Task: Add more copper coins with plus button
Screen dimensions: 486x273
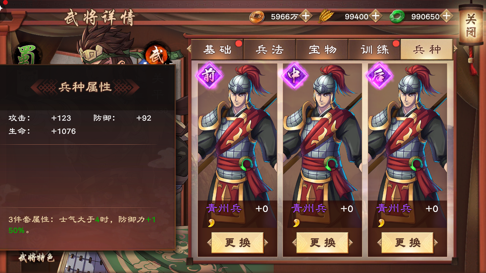Action: pos(306,16)
